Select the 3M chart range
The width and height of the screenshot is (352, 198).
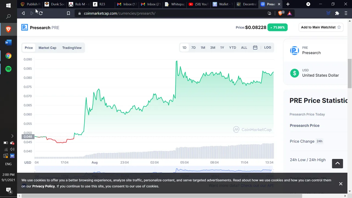pyautogui.click(x=213, y=48)
